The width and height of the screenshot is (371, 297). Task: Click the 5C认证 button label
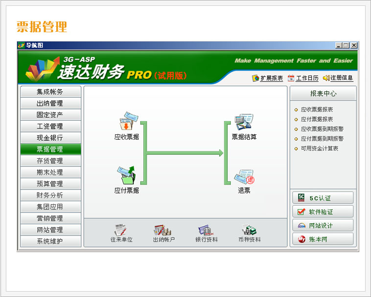pos(320,198)
